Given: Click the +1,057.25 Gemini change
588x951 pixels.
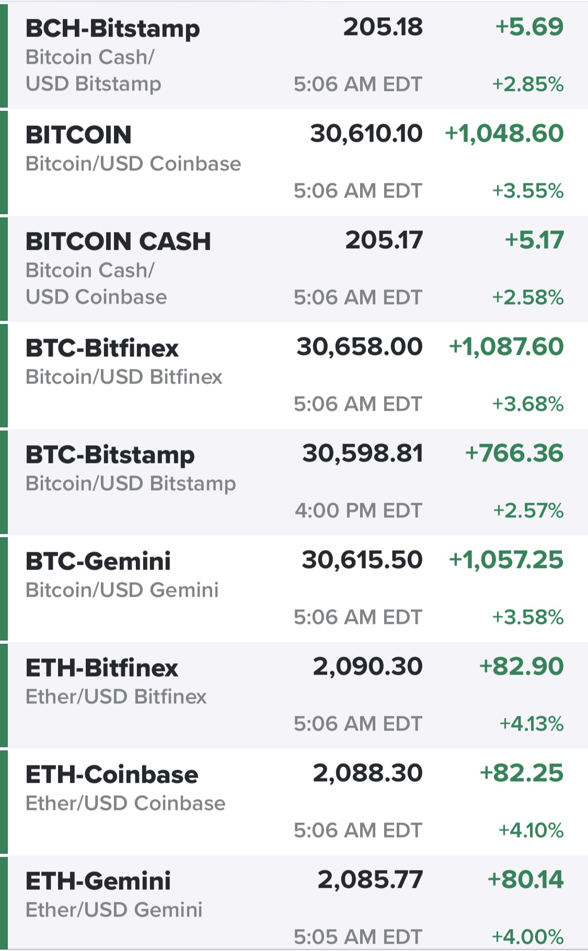Looking at the screenshot, I should click(x=506, y=560).
